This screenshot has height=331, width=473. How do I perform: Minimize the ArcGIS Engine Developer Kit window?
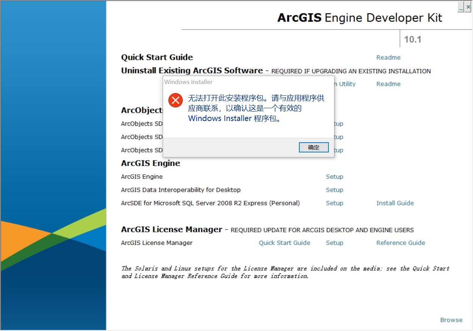click(x=461, y=7)
